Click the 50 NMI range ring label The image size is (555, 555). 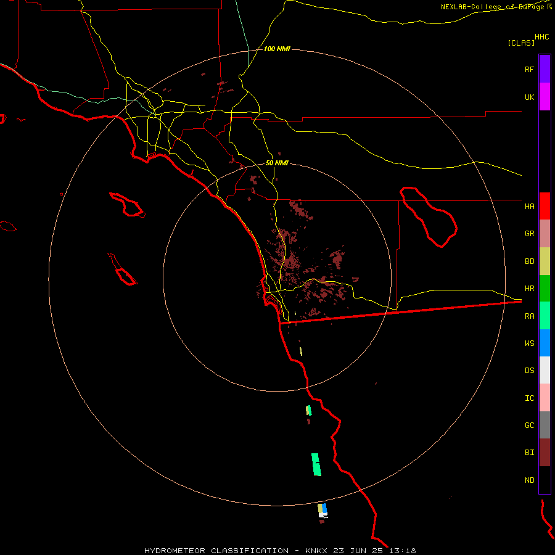277,163
